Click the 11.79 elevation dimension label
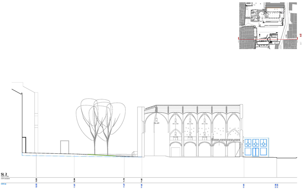This screenshot has height=189, width=307. 124,180
